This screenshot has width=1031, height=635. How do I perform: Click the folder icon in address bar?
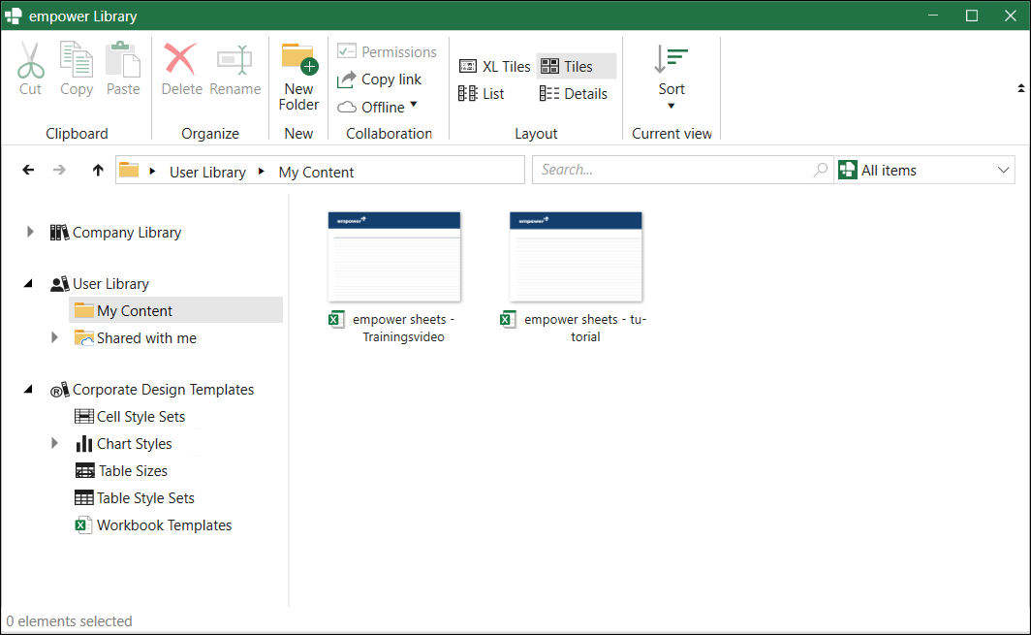click(x=129, y=171)
